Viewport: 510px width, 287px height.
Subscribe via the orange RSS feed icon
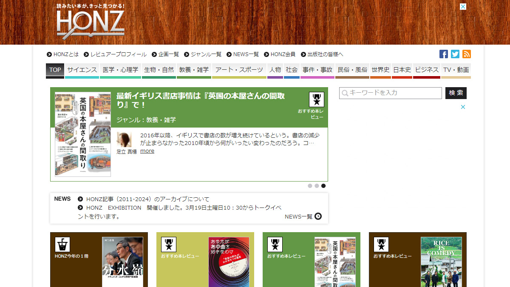pos(466,54)
